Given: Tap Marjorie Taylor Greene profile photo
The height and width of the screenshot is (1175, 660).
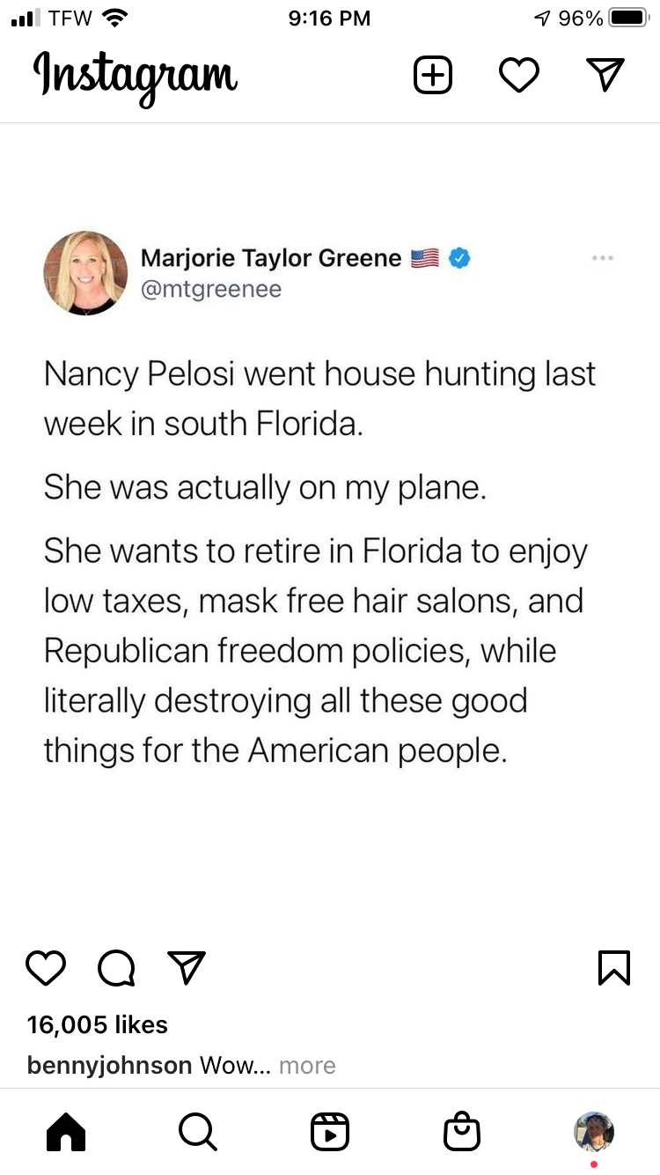Looking at the screenshot, I should tap(85, 273).
